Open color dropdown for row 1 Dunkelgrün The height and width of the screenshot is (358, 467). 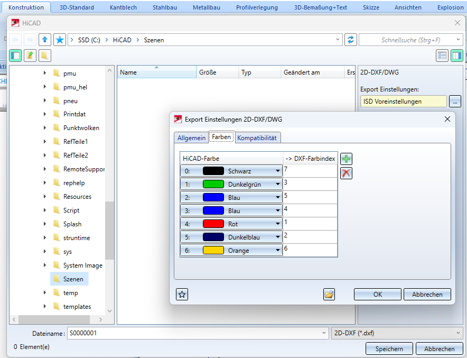click(x=277, y=184)
